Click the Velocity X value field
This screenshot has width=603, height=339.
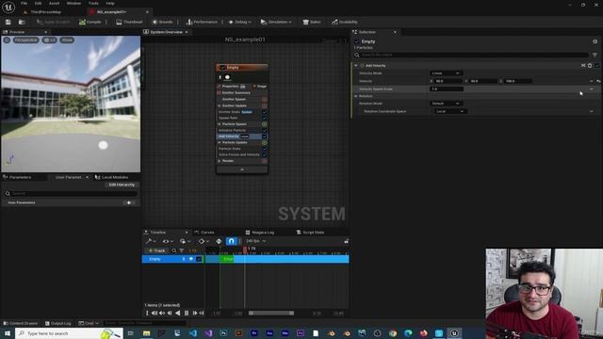pos(448,81)
